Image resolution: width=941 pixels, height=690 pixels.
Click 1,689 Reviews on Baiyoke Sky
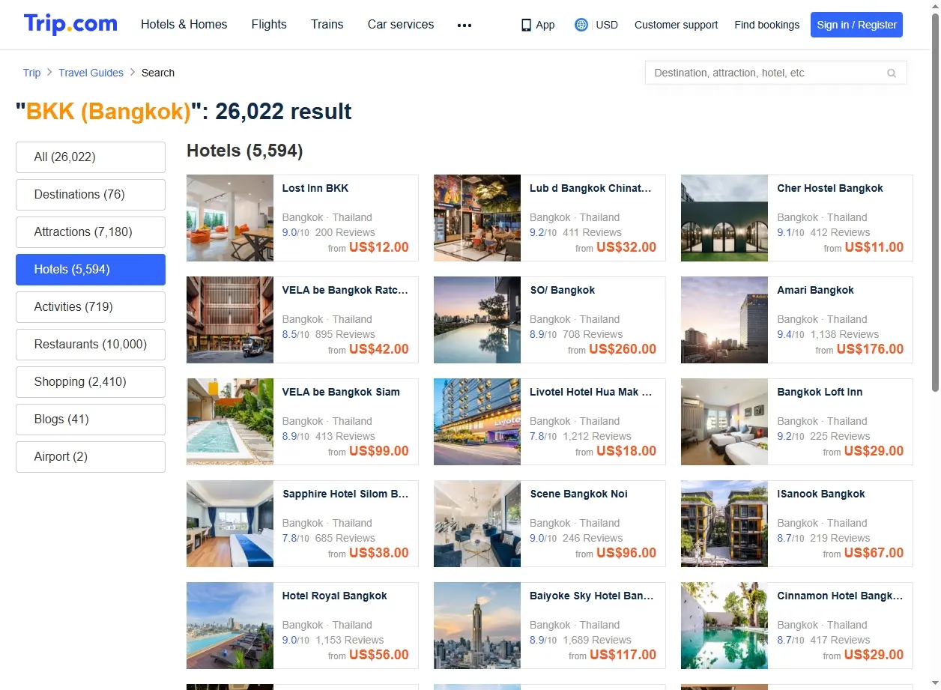(x=597, y=640)
